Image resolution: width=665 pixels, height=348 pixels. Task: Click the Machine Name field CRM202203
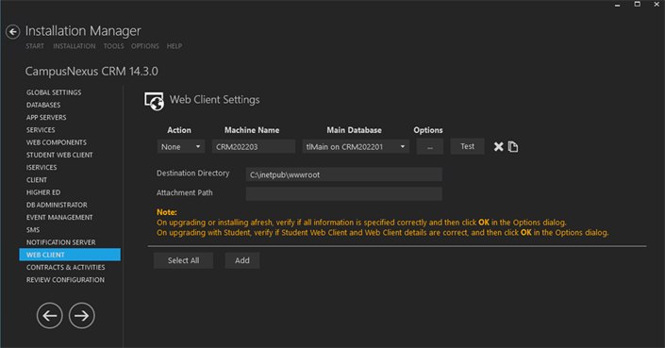[254, 147]
